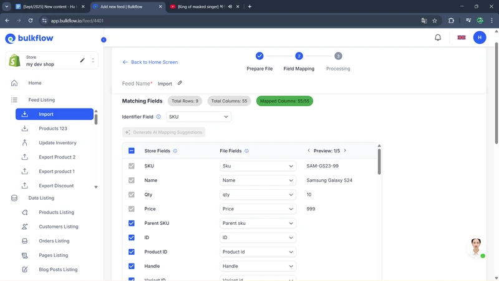Open the language flag selector
Image resolution: width=499 pixels, height=281 pixels.
tap(462, 37)
